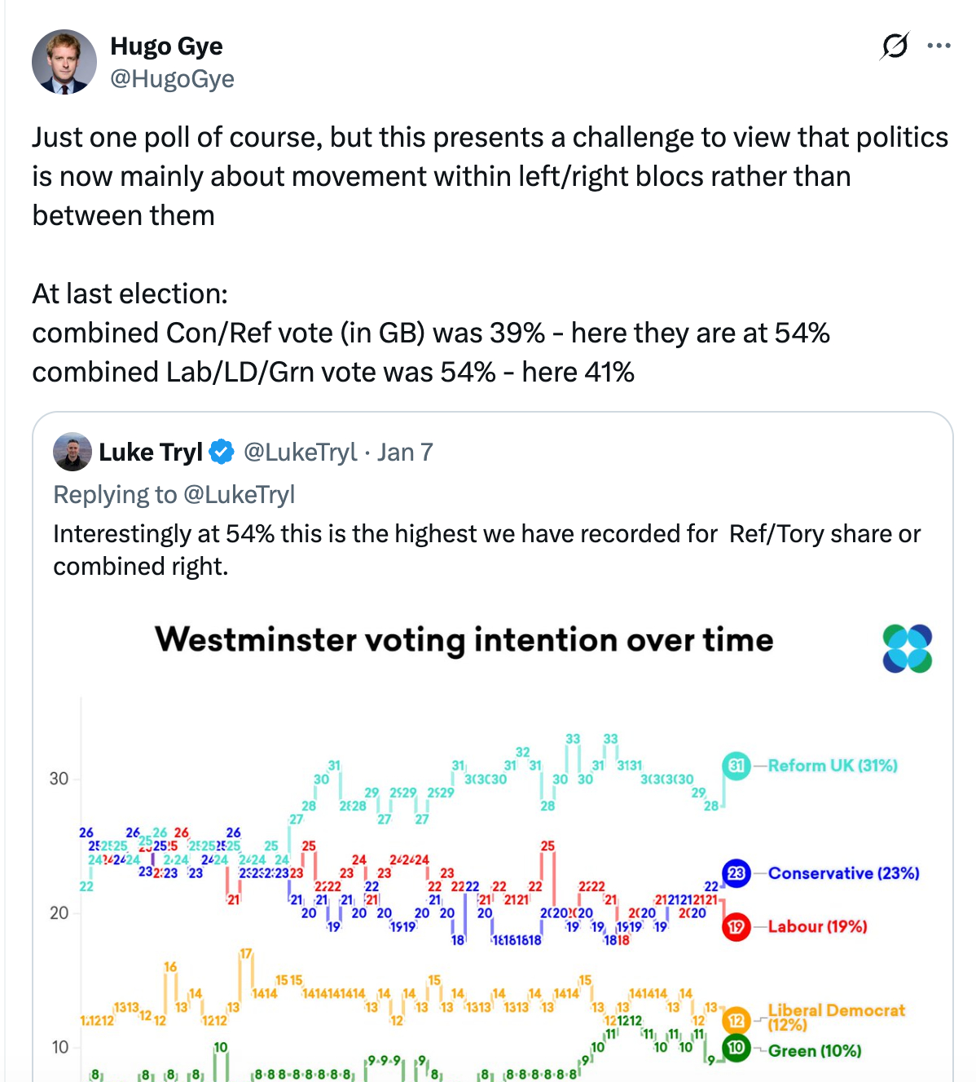This screenshot has height=1082, width=976.
Task: Click the Grok slash-circle icon
Action: (894, 46)
